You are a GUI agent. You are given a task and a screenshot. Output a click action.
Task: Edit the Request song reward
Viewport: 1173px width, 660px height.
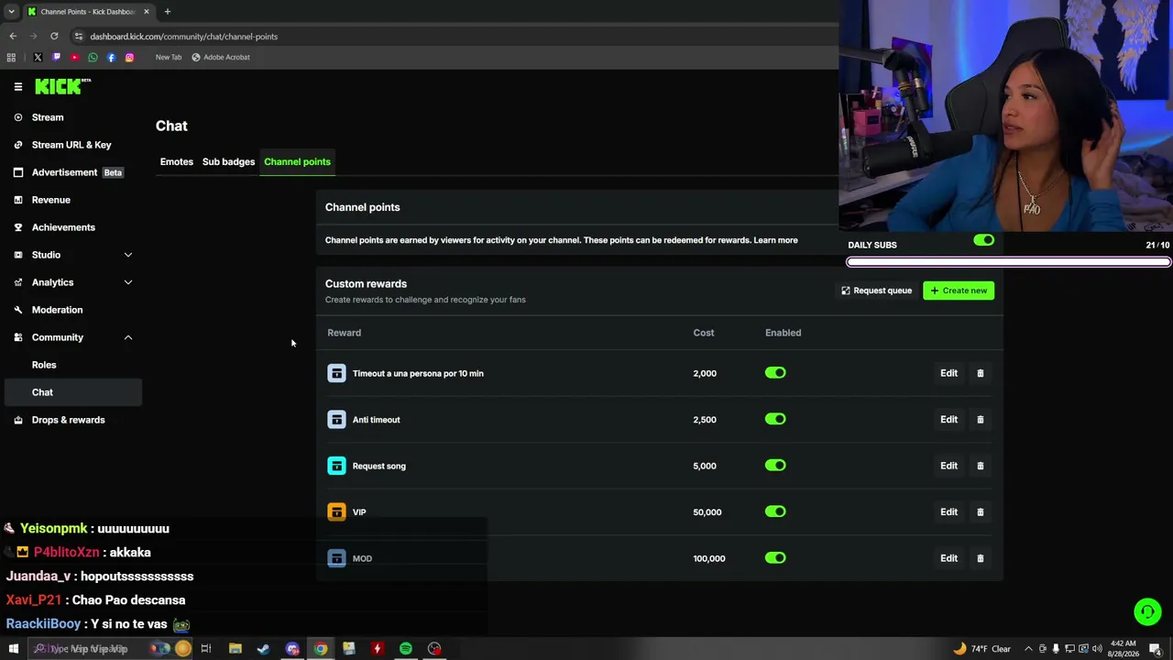pyautogui.click(x=948, y=466)
